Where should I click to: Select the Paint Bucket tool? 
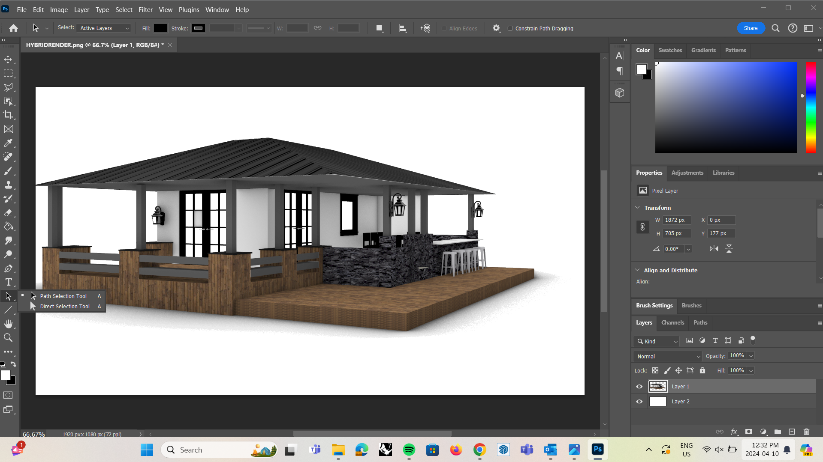(8, 227)
